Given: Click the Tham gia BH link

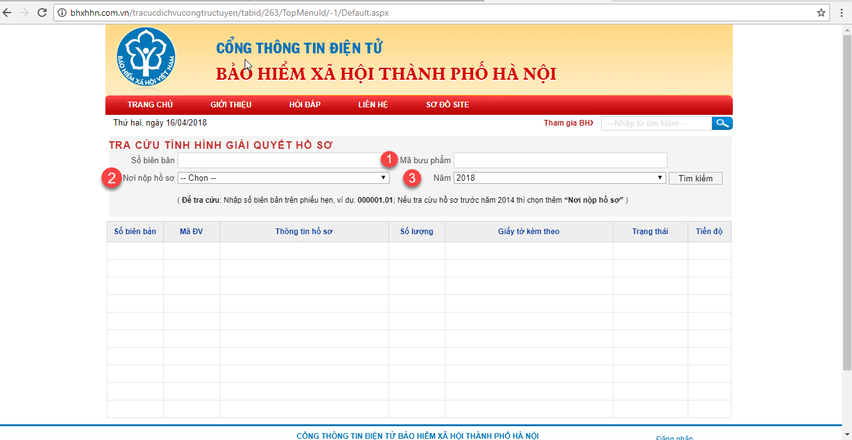Looking at the screenshot, I should pos(568,123).
